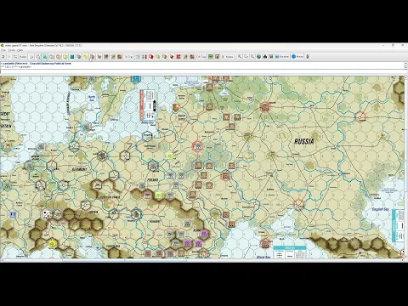408x306 pixels.
Task: Select the lime-green counter in northern Poland
Action: coord(169,156)
